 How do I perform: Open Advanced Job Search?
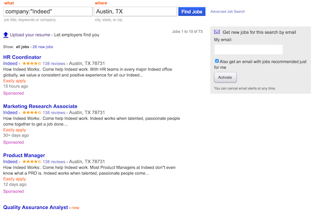pyautogui.click(x=228, y=11)
